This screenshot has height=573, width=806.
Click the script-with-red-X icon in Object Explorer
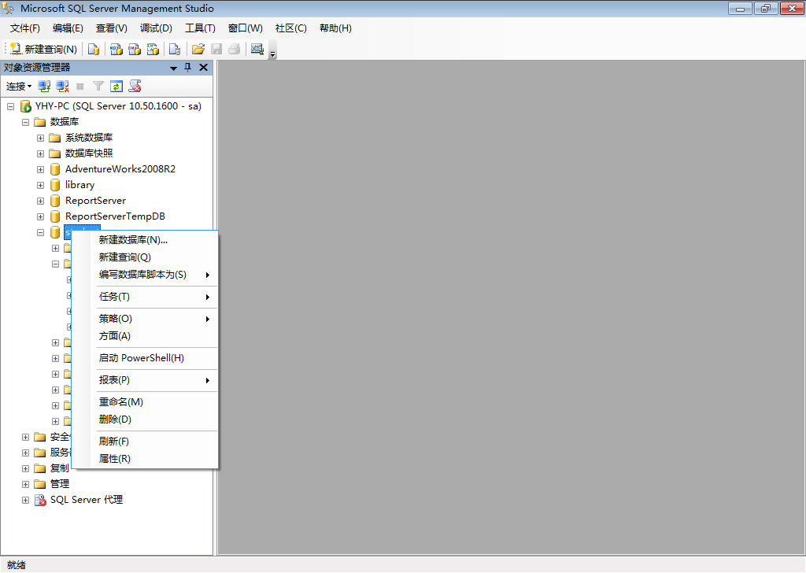(x=135, y=87)
